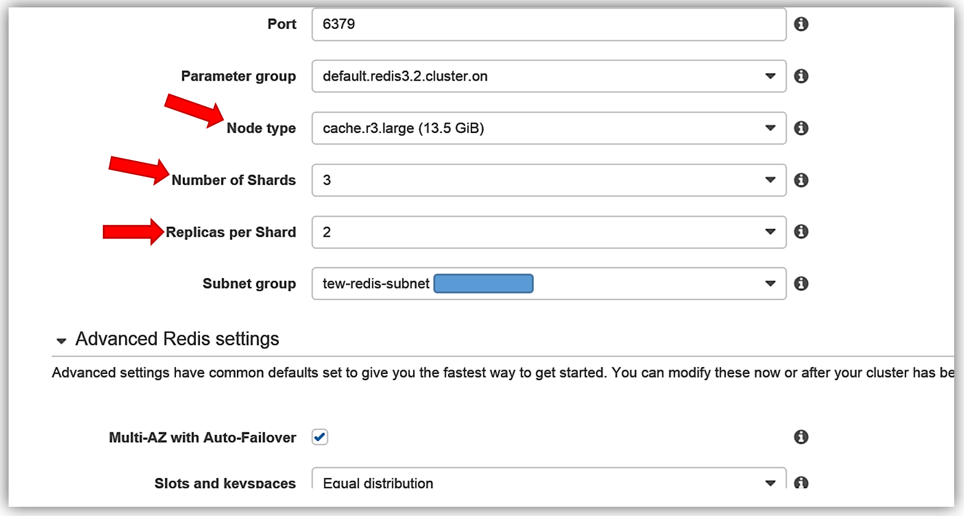This screenshot has width=964, height=516.
Task: Open Number of Shards dropdown
Action: point(548,180)
